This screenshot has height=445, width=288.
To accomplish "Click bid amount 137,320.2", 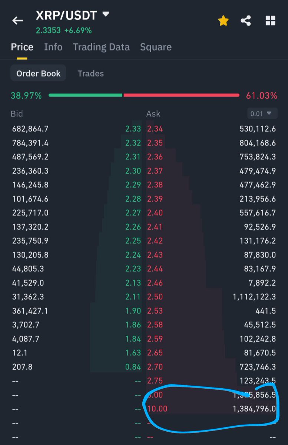I will click(30, 227).
